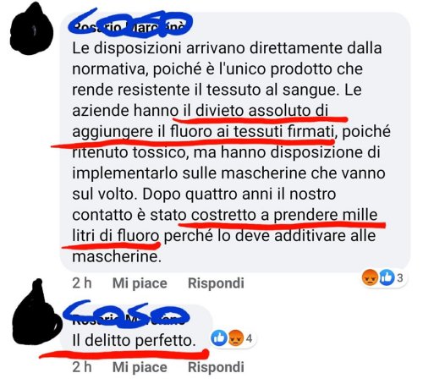Click the '2 h' timestamp under 'Il delitto perfetto.'

[x=82, y=367]
